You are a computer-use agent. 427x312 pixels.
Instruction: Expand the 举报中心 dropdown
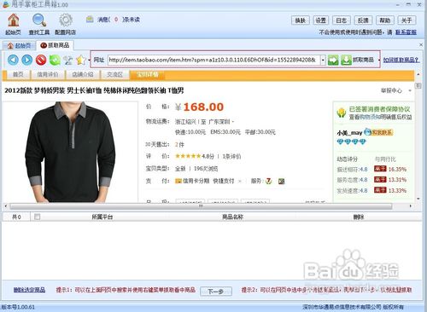click(410, 90)
